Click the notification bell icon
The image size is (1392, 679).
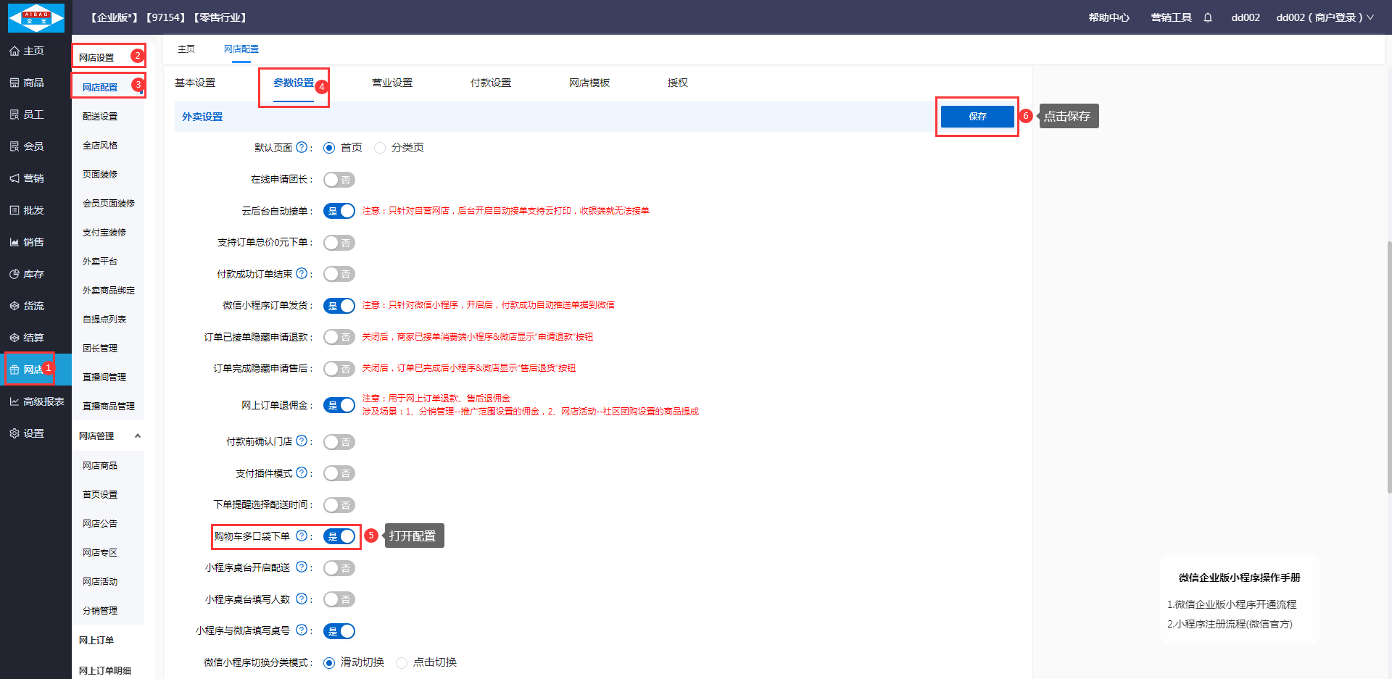coord(1208,17)
